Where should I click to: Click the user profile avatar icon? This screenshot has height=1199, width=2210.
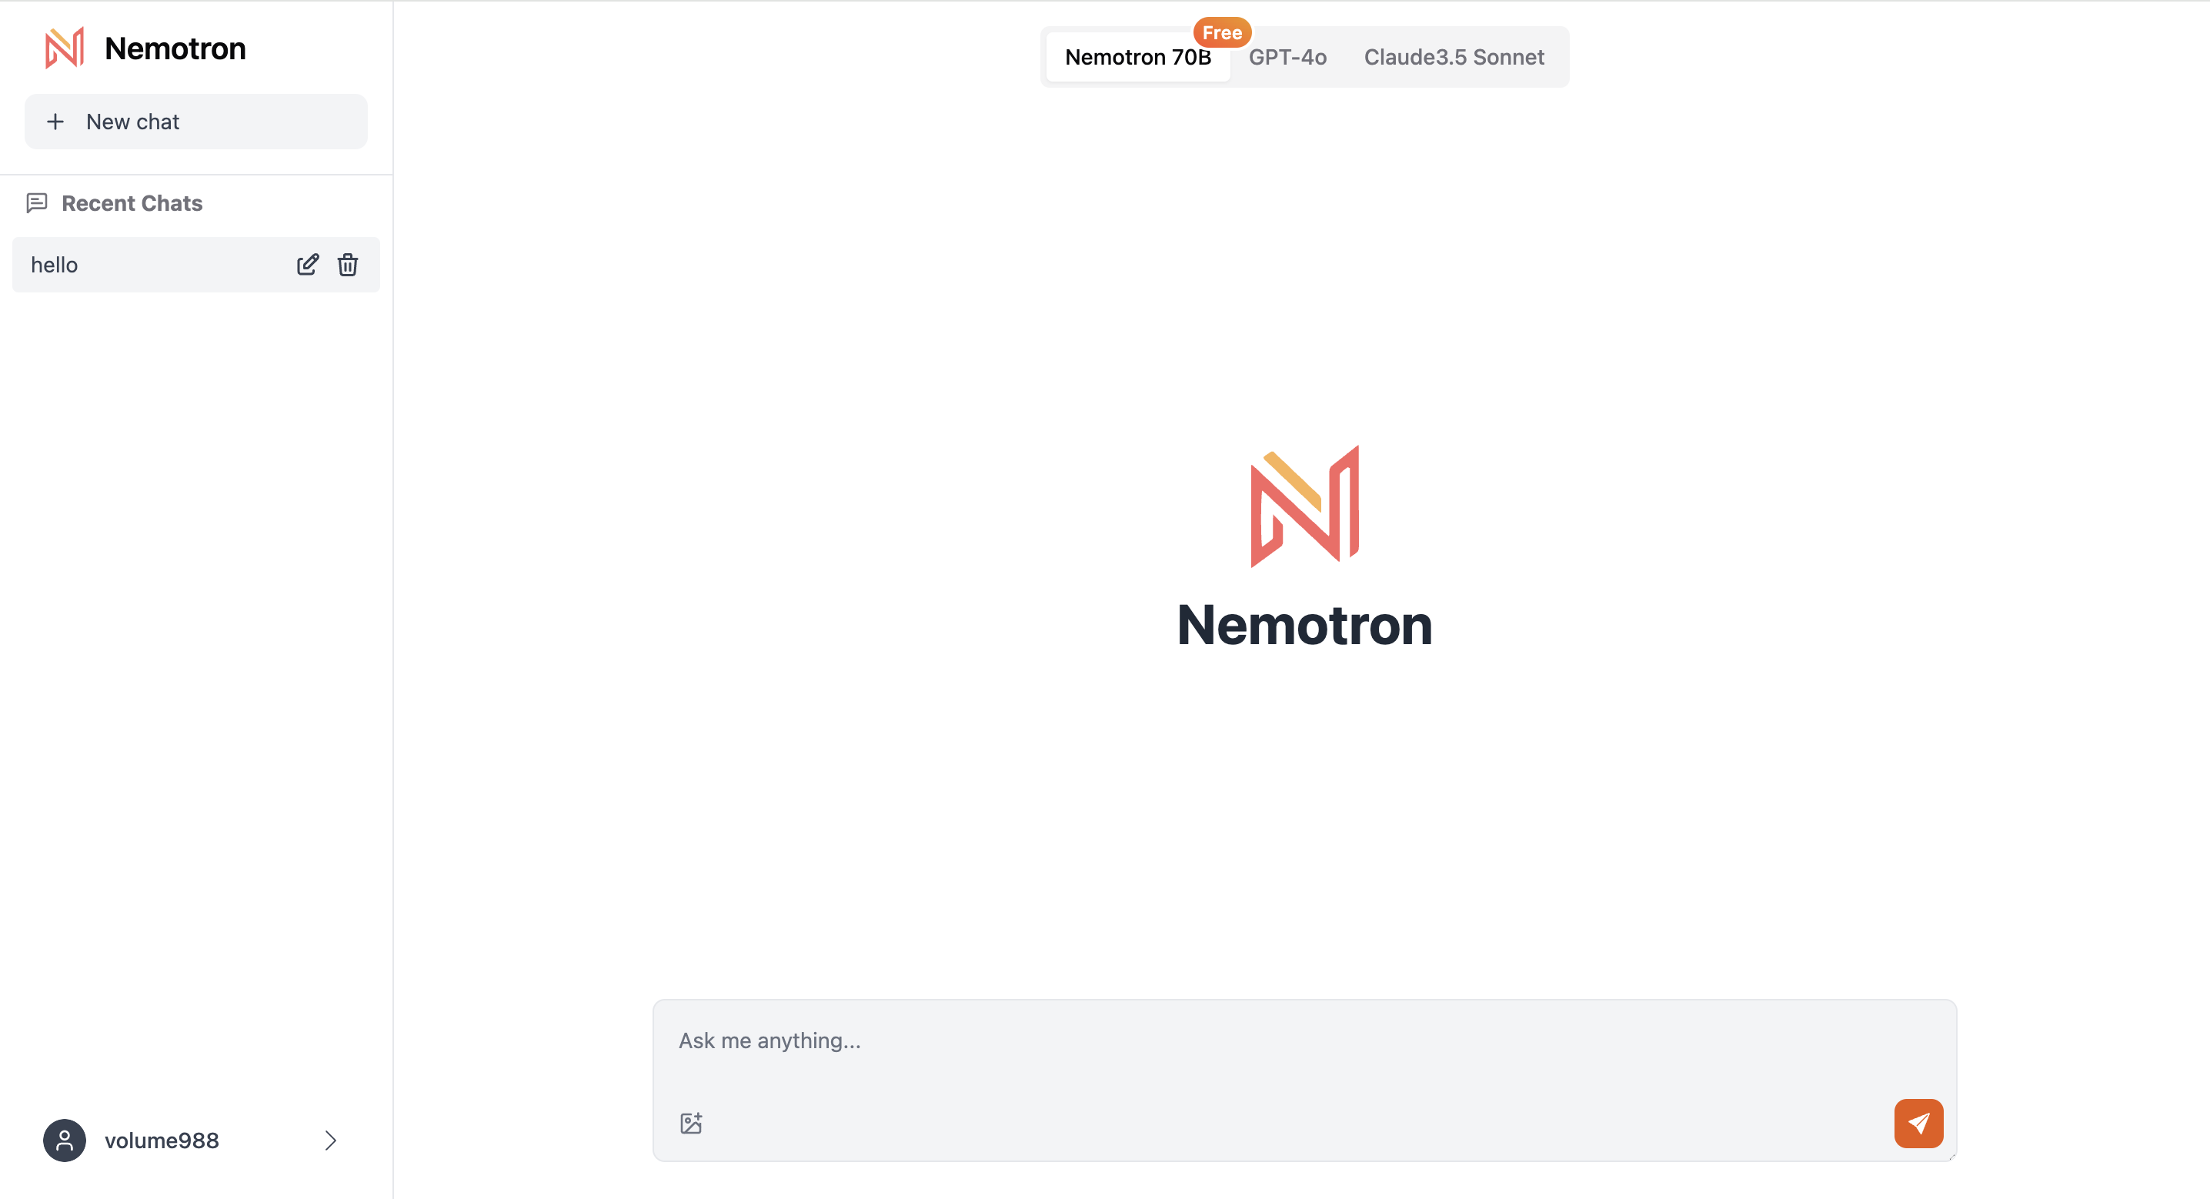(62, 1140)
